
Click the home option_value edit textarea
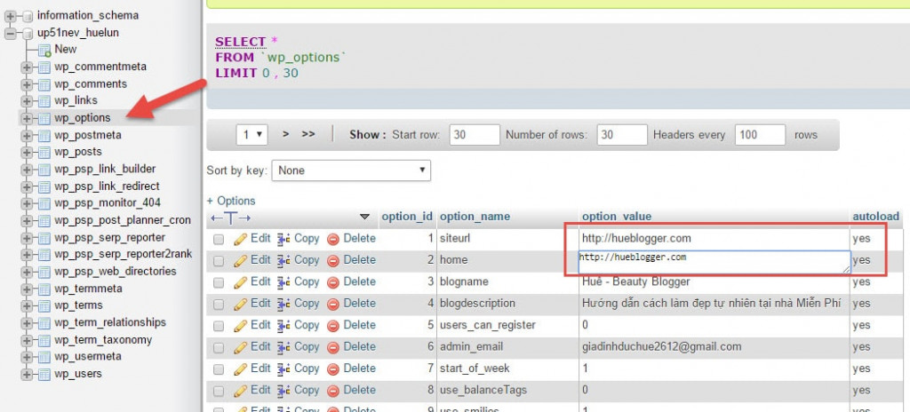click(714, 262)
